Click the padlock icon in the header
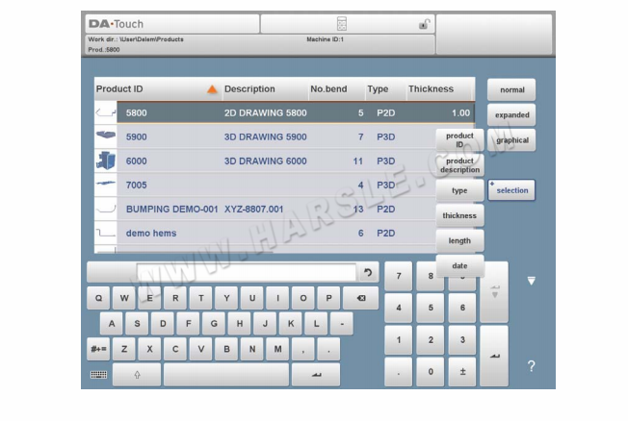The height and width of the screenshot is (421, 628). 424,25
